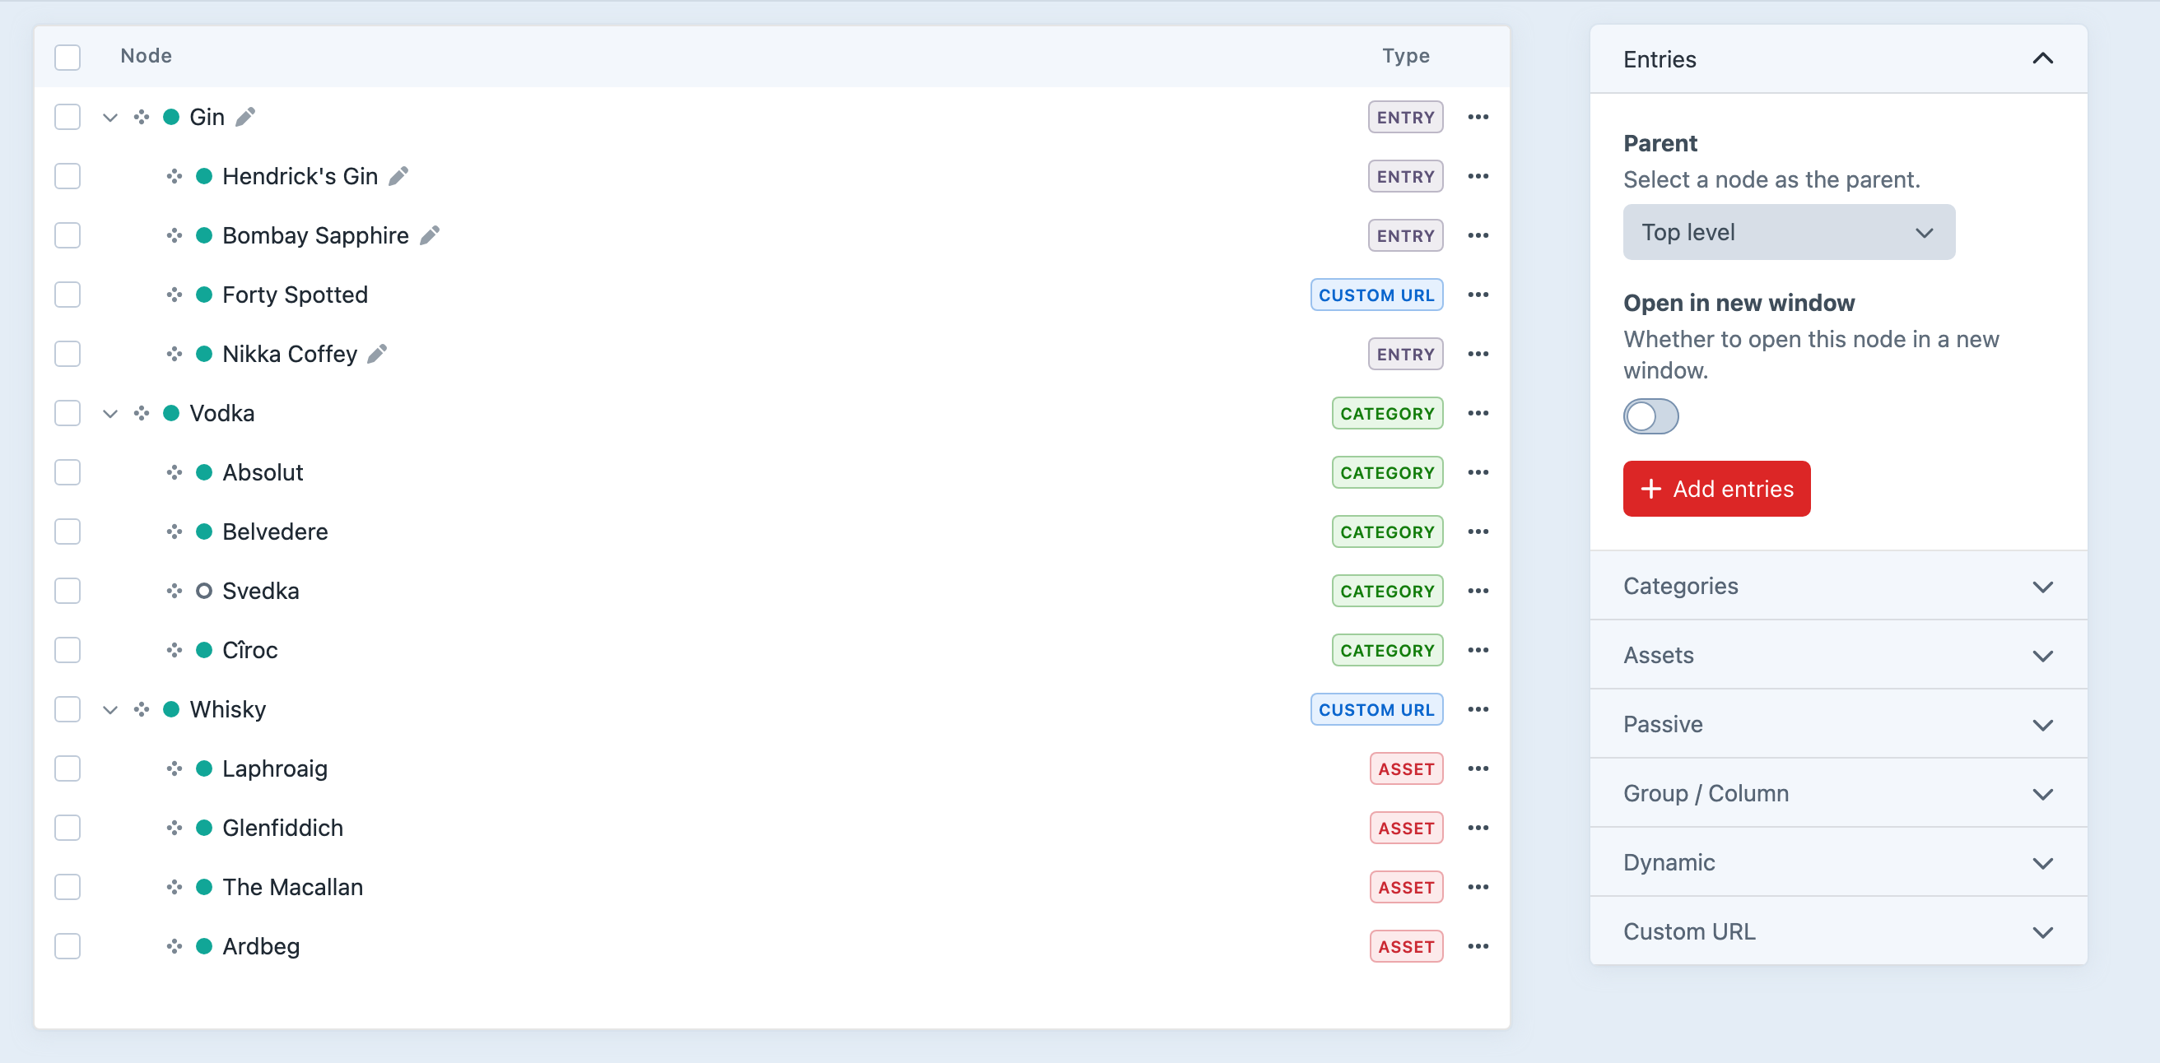Click the CUSTOM URL badge on Forty Spotted
Screen dimensions: 2160x1063
(x=1376, y=295)
